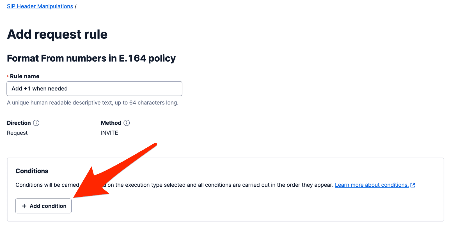This screenshot has height=225, width=449.
Task: Open the Learn more about conditions link
Action: 372,185
